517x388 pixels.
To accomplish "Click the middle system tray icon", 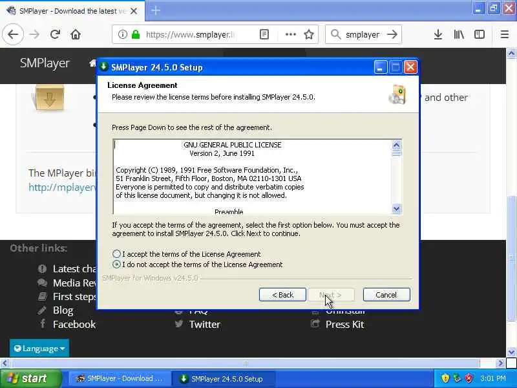I will pyautogui.click(x=457, y=378).
